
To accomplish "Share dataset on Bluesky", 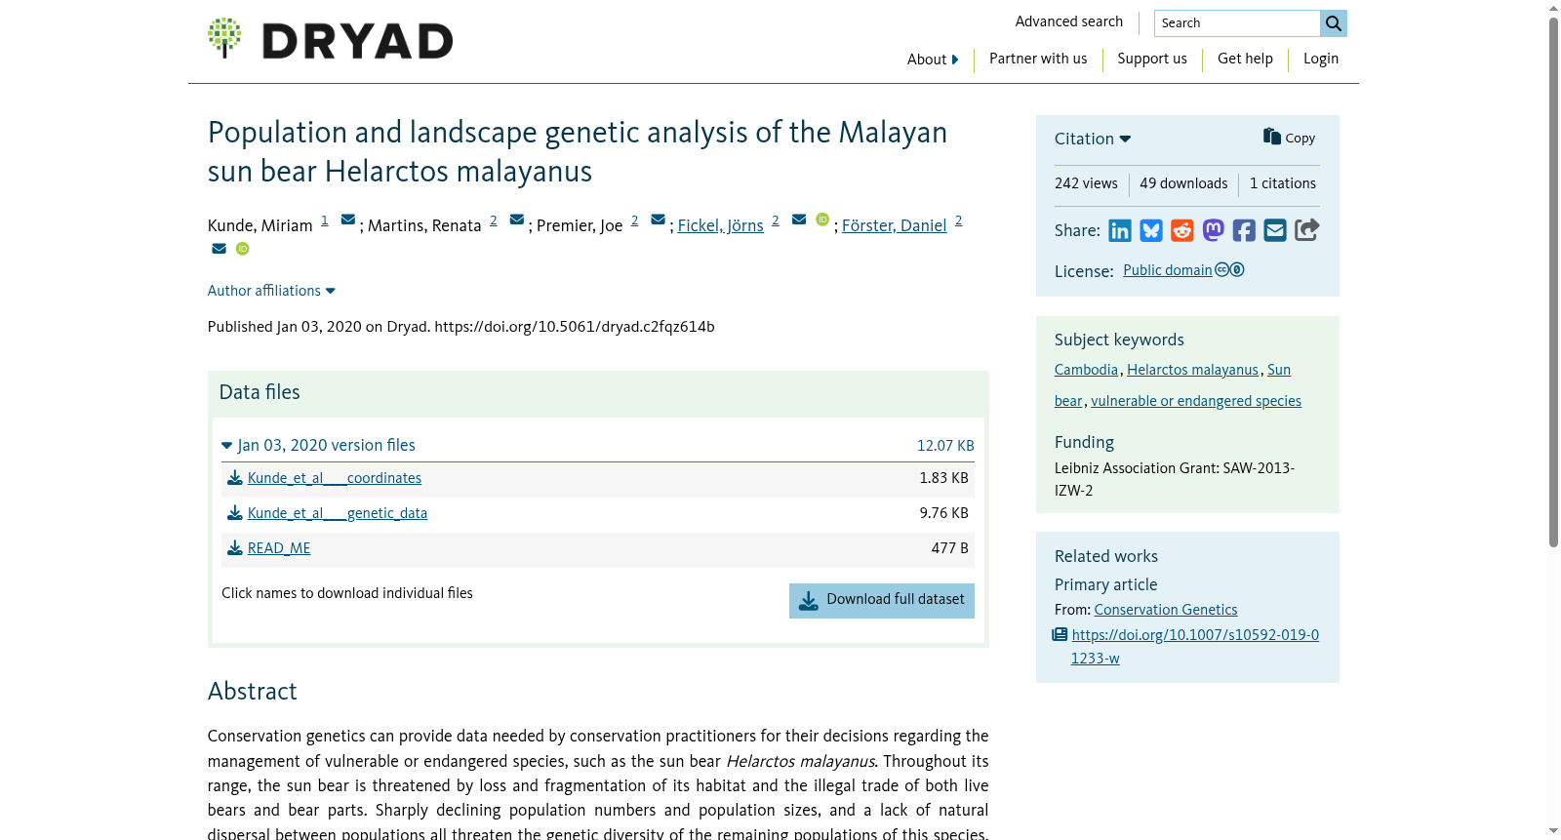I will point(1151,230).
